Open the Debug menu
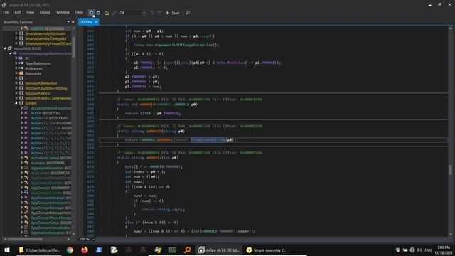This screenshot has width=455, height=256. (45, 13)
